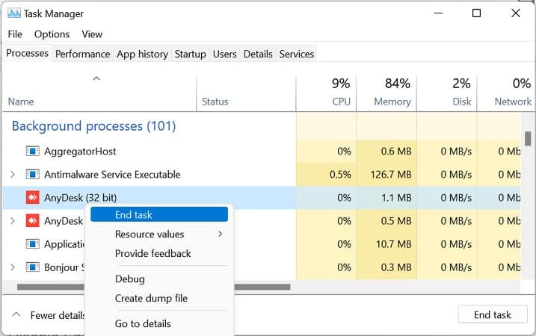Click the Bonjour process icon
The height and width of the screenshot is (336, 536).
click(x=32, y=267)
